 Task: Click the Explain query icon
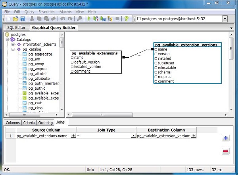tap(110, 19)
